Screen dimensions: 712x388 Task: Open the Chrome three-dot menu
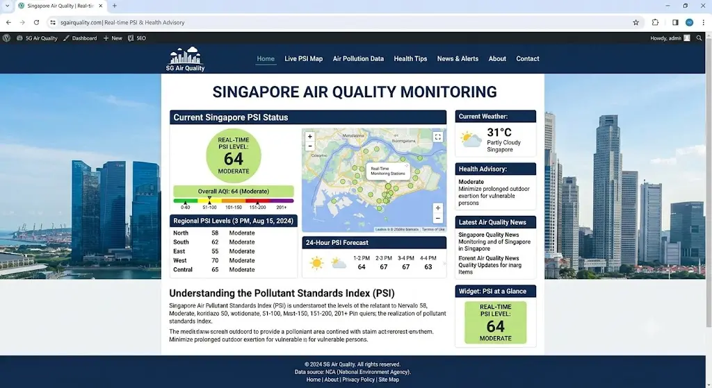(x=704, y=22)
